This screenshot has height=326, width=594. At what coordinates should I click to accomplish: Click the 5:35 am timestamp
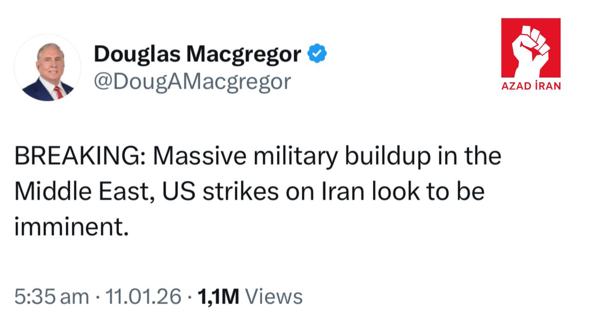[51, 296]
